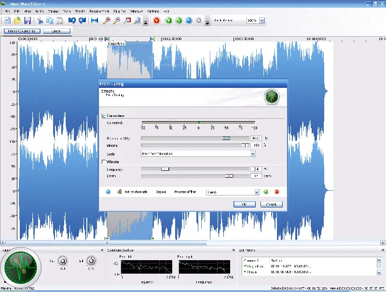Click the Save file icon in the toolbar
386x292 pixels.
click(x=28, y=20)
